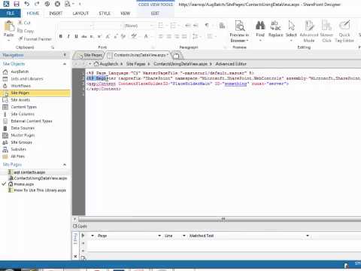The image size is (361, 271).
Task: Switch to the STYLE ribbon tab
Action: [105, 14]
